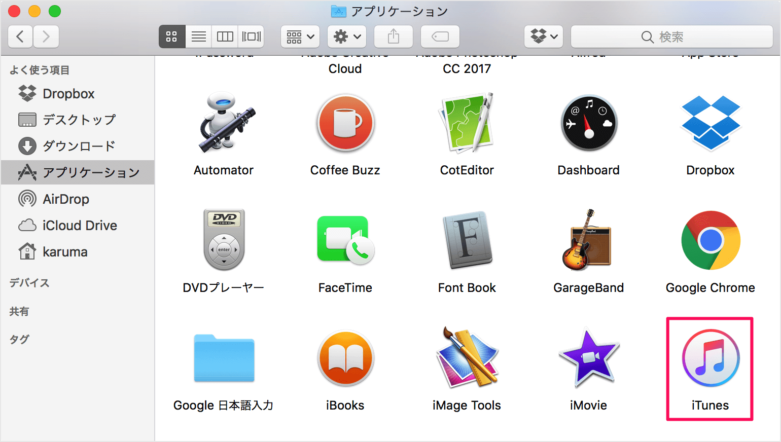Select the Google 日本語入力 folder
Image resolution: width=781 pixels, height=442 pixels.
coord(224,358)
